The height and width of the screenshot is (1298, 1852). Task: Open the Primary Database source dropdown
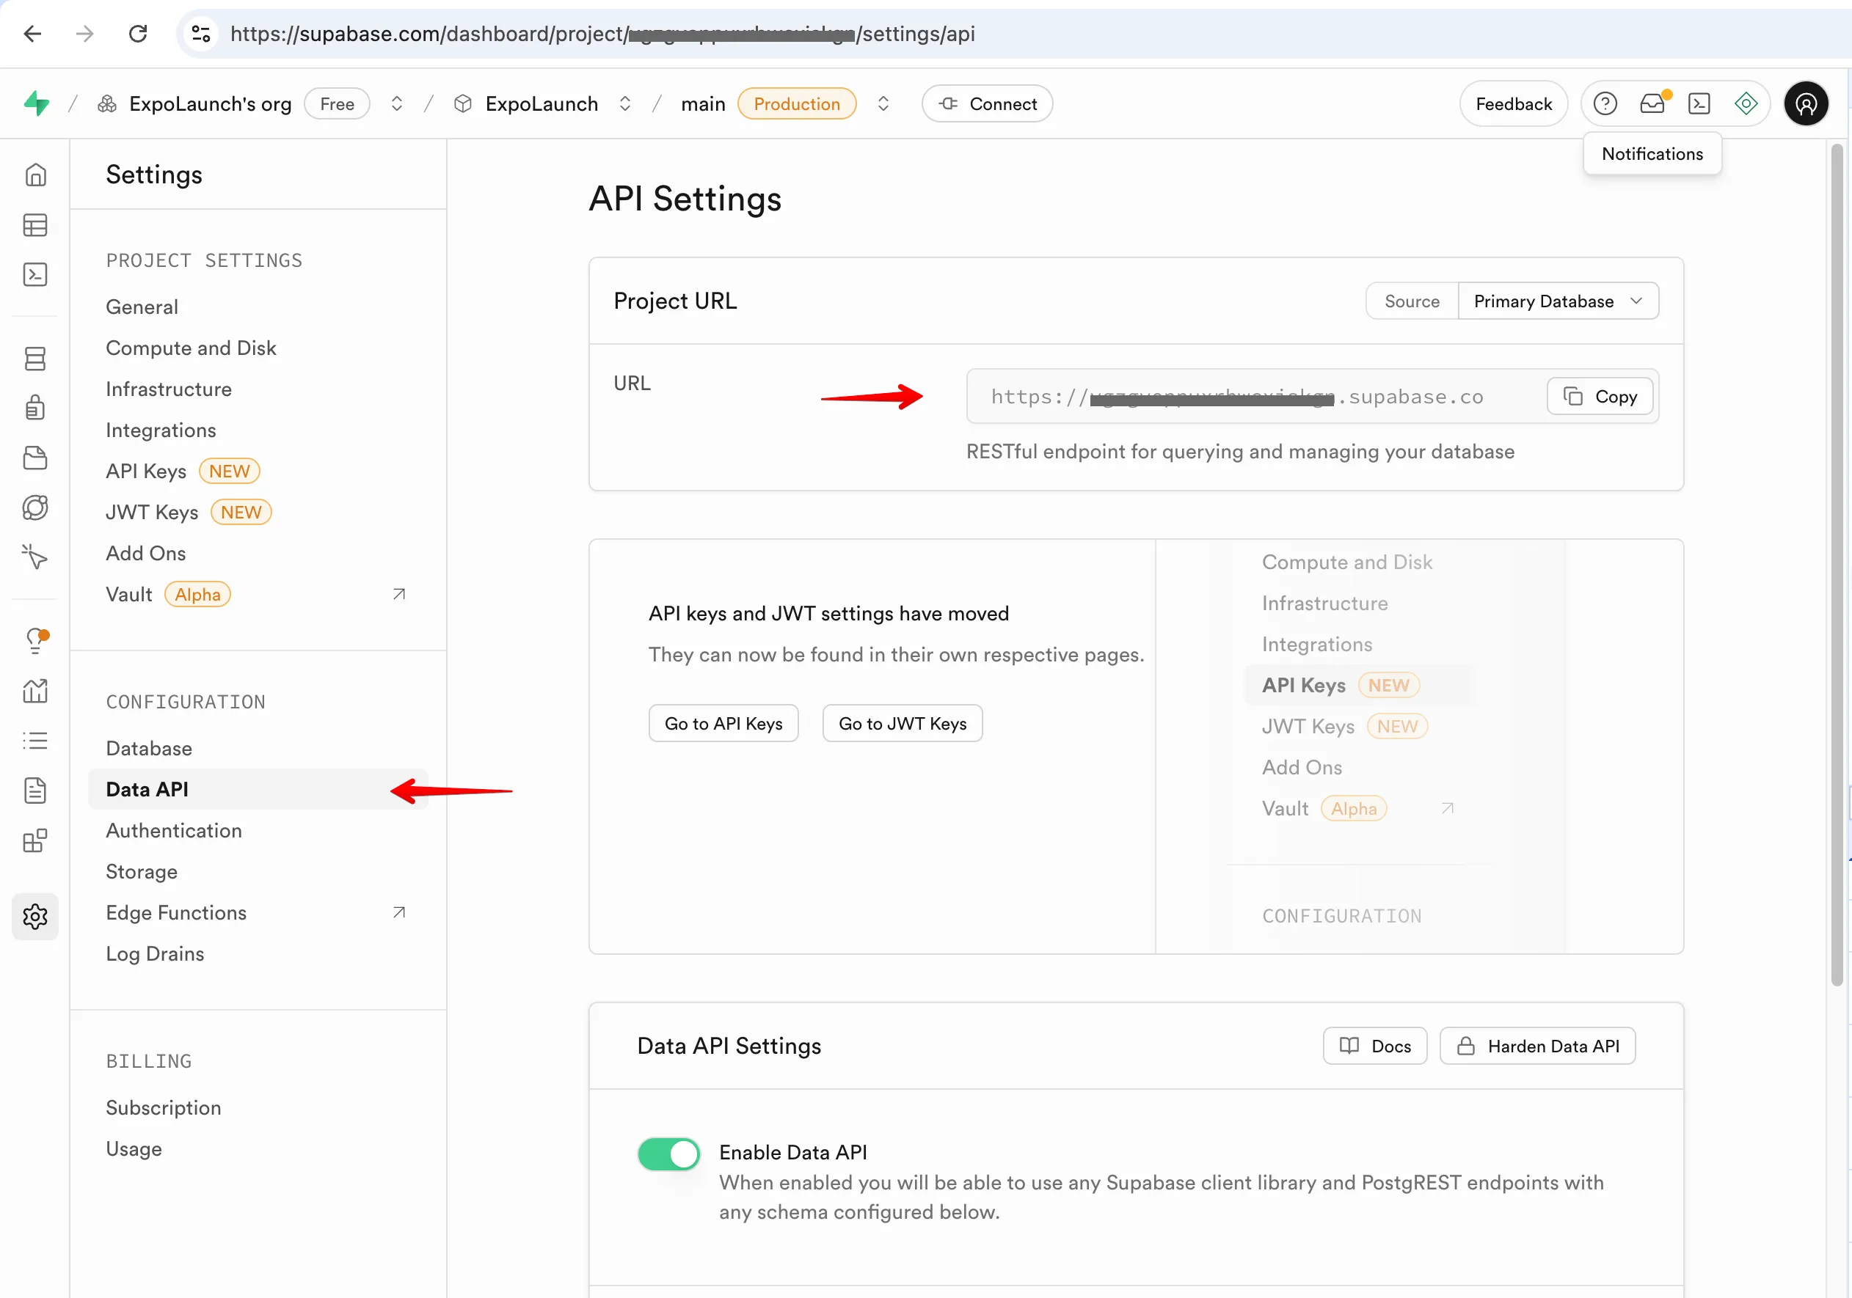pyautogui.click(x=1558, y=301)
